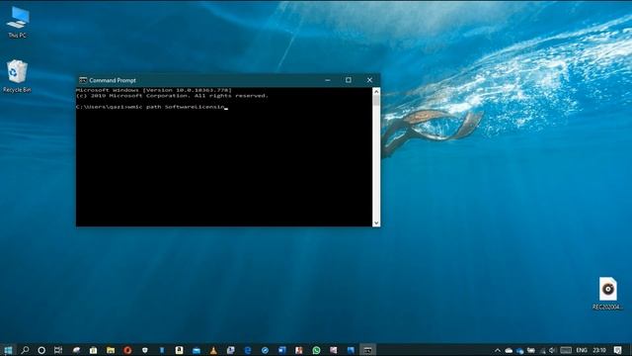Click the 'Command Prompt' title text
The height and width of the screenshot is (356, 632).
[113, 80]
